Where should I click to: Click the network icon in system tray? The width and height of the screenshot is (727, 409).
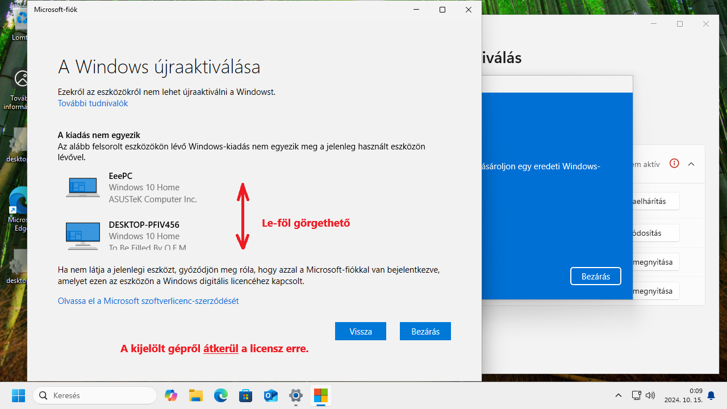click(x=637, y=395)
